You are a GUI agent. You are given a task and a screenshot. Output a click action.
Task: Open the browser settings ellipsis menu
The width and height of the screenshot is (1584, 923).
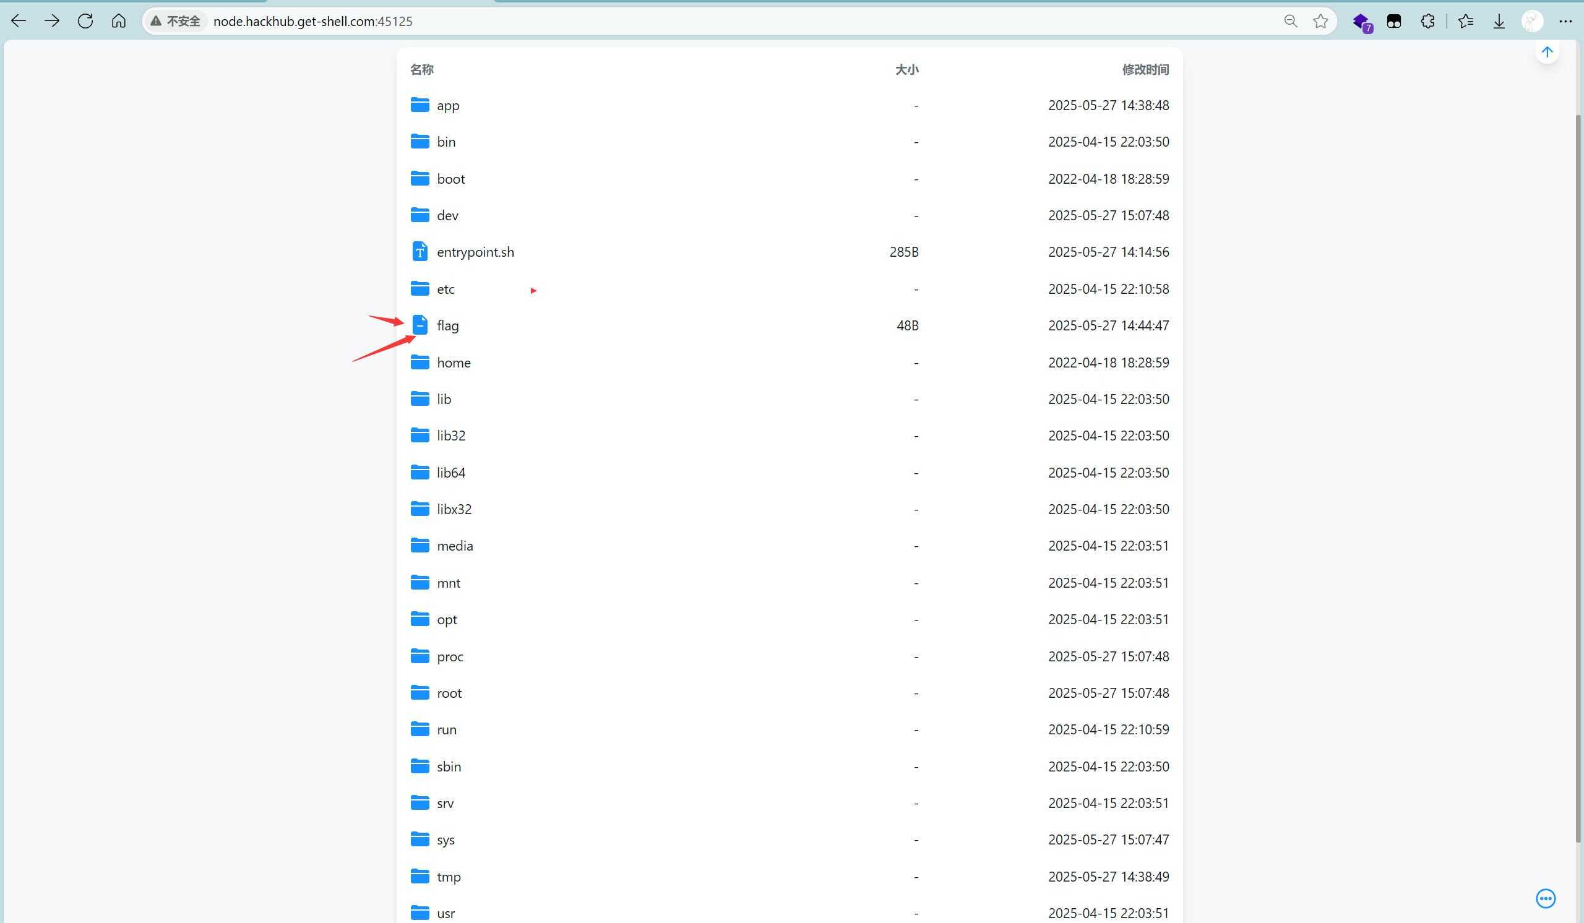(x=1565, y=21)
